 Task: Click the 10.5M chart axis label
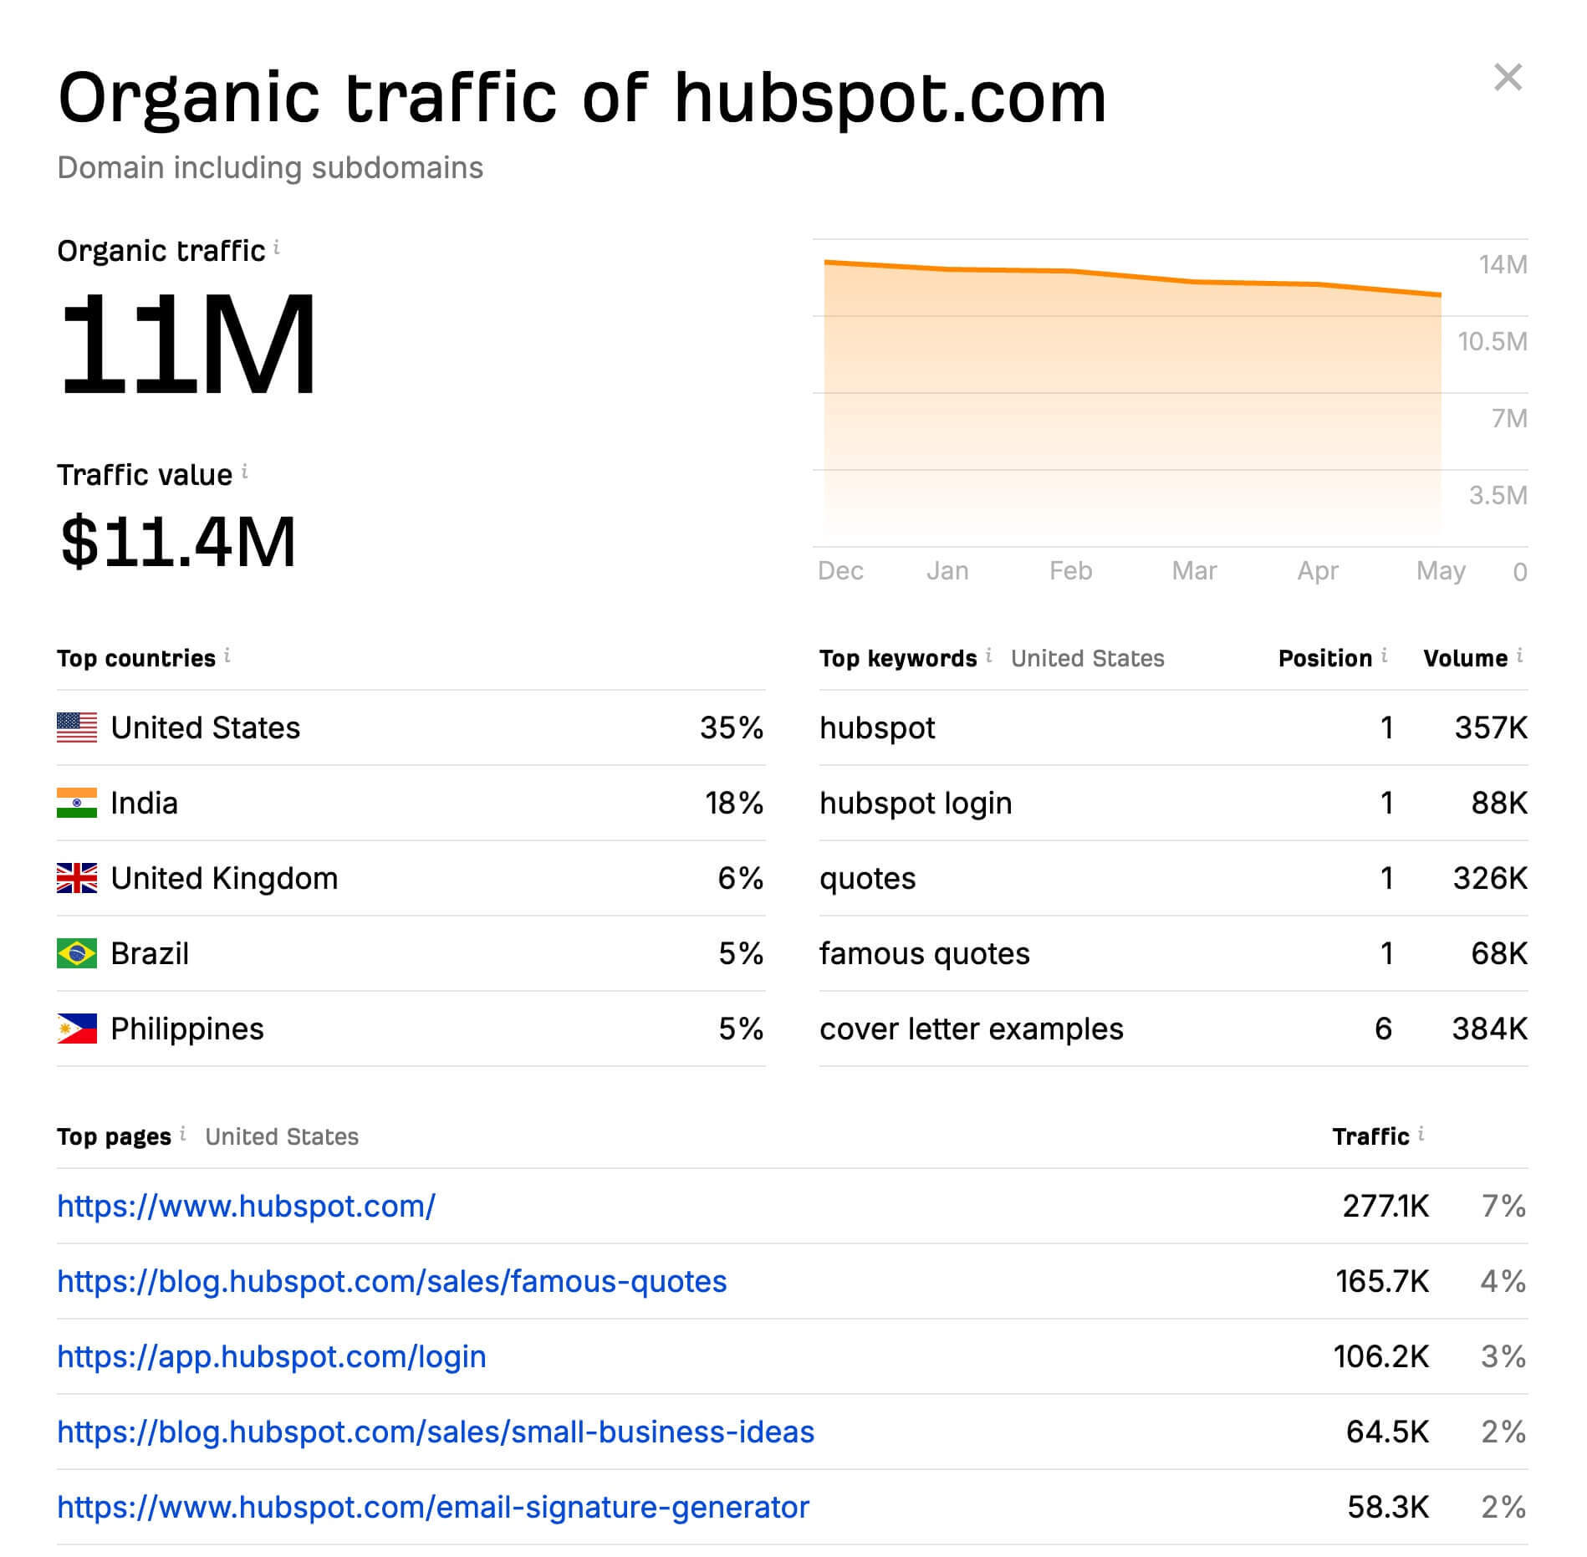point(1493,341)
